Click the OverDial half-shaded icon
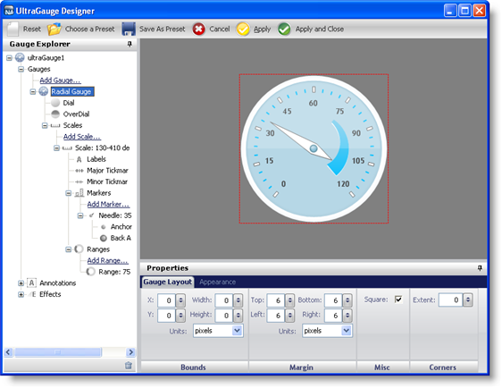Image resolution: width=502 pixels, height=388 pixels. [55, 114]
